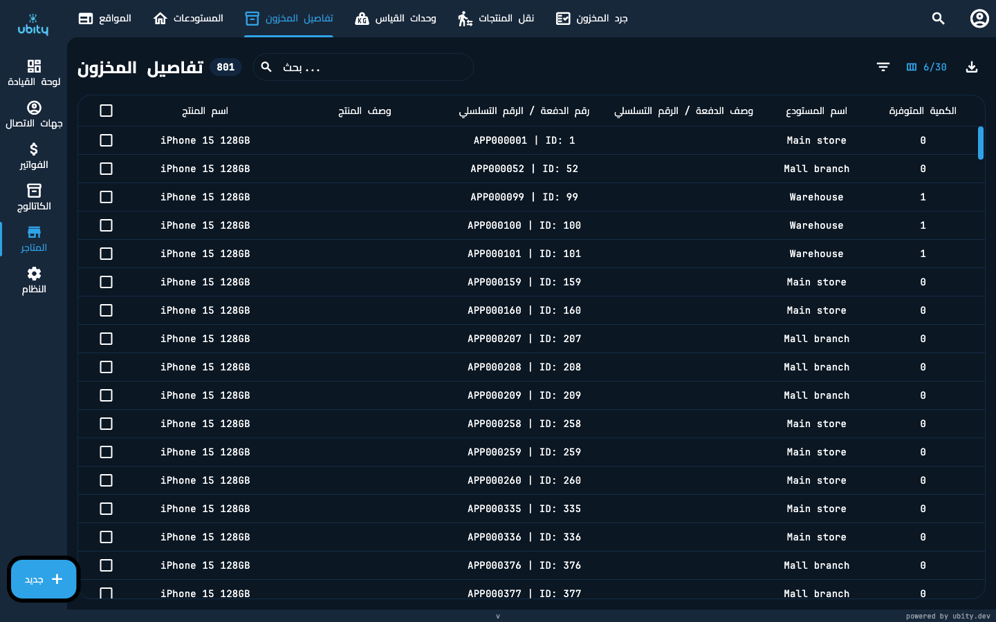Switch to وحدات القياس units tab
The height and width of the screenshot is (622, 996).
pyautogui.click(x=396, y=19)
